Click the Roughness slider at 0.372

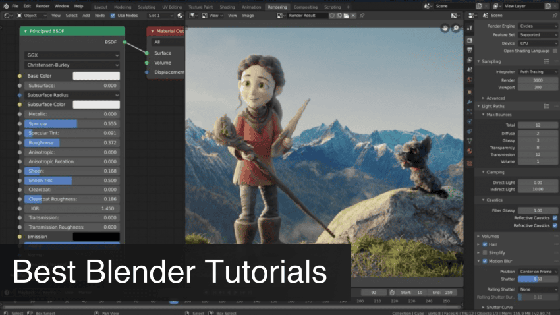coord(72,142)
